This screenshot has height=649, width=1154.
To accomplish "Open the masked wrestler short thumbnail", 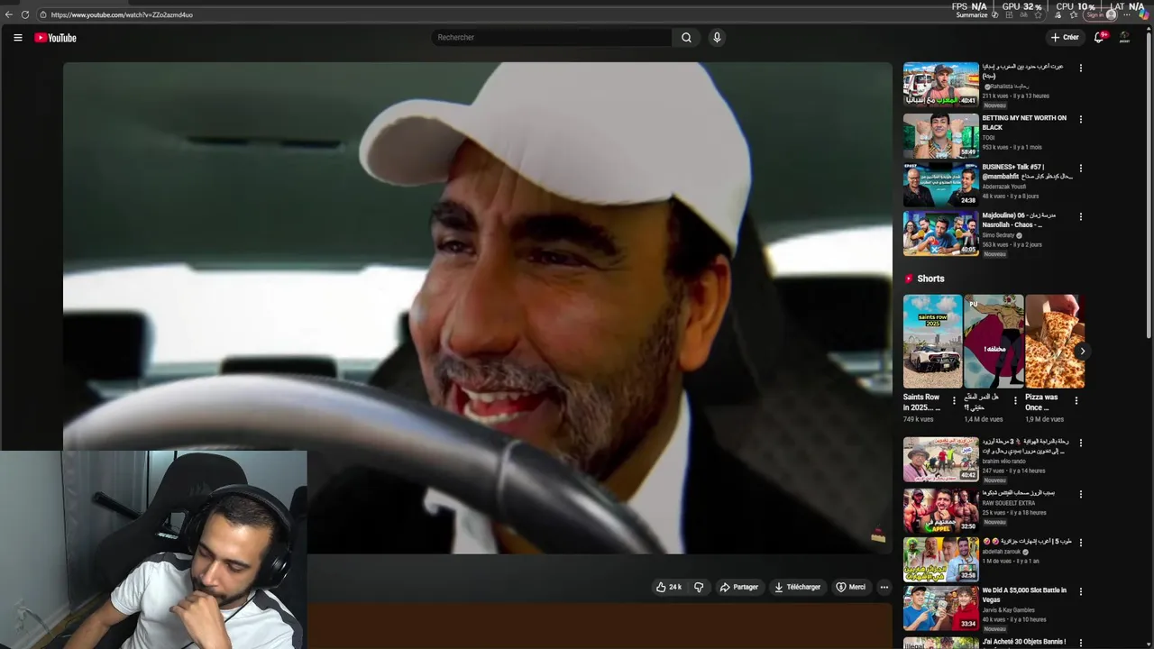I will click(994, 341).
